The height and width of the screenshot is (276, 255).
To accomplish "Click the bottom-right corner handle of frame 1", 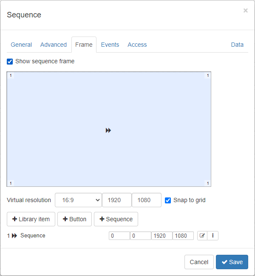I will click(x=208, y=183).
